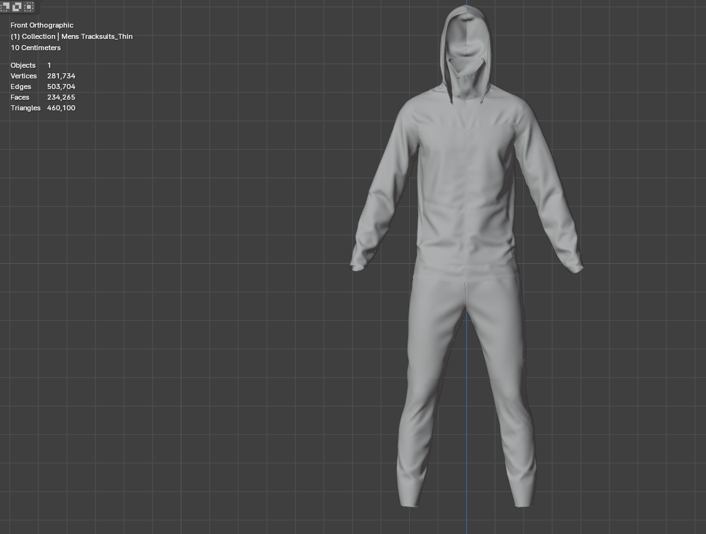The width and height of the screenshot is (706, 534).
Task: Click the Triangles value '460,100'
Action: point(62,108)
